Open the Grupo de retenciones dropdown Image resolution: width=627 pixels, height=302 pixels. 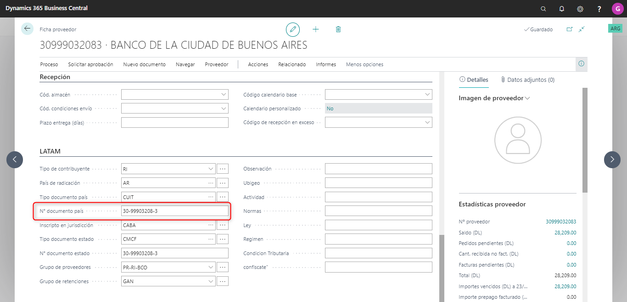[x=211, y=281]
